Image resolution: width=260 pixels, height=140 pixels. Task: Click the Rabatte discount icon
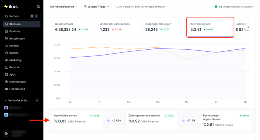pos(7,53)
